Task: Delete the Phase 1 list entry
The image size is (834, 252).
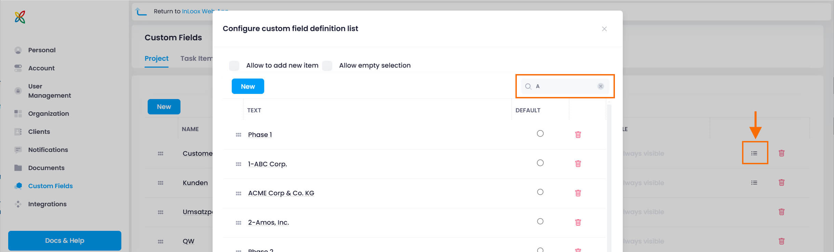Action: point(578,135)
